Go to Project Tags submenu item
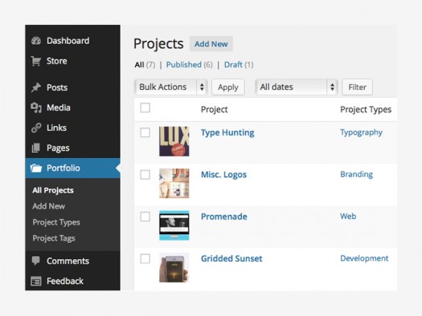Viewport: 422px width, 316px height. point(54,238)
